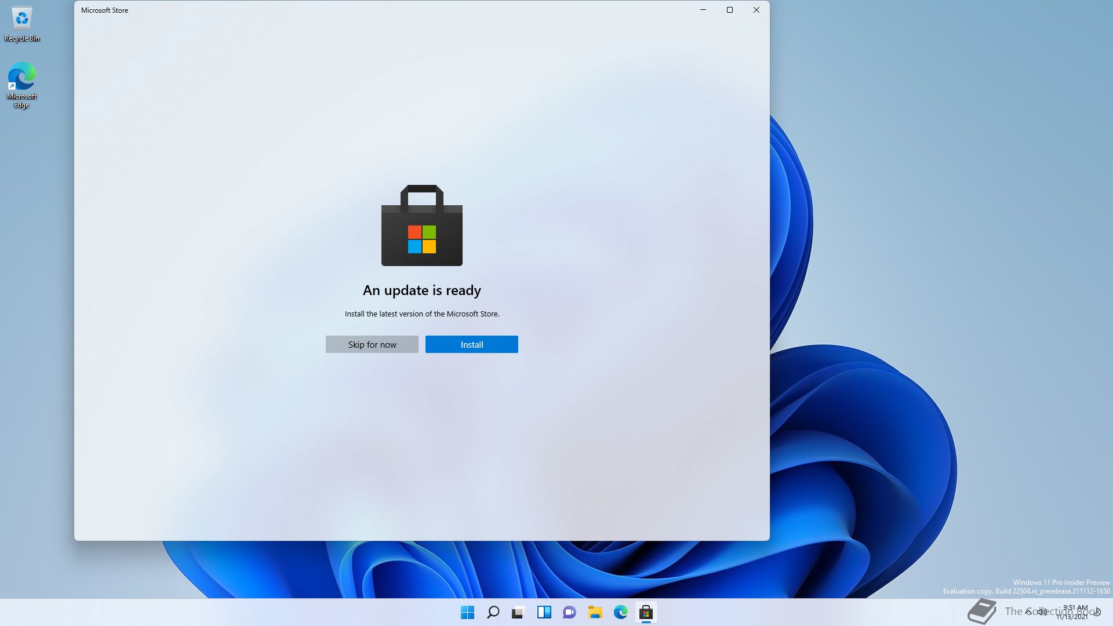Click the volume speaker tray icon
The height and width of the screenshot is (626, 1113).
click(1043, 612)
